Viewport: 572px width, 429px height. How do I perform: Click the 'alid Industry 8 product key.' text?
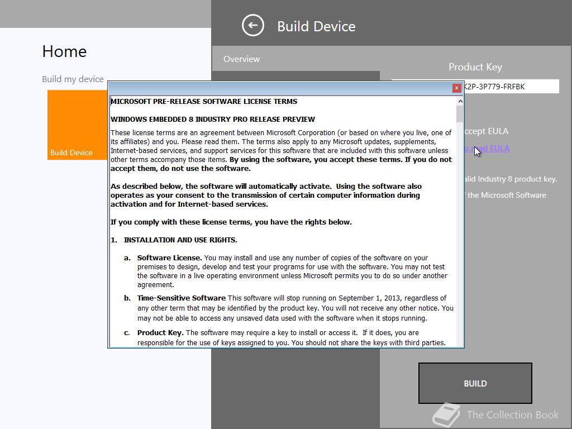pyautogui.click(x=511, y=179)
